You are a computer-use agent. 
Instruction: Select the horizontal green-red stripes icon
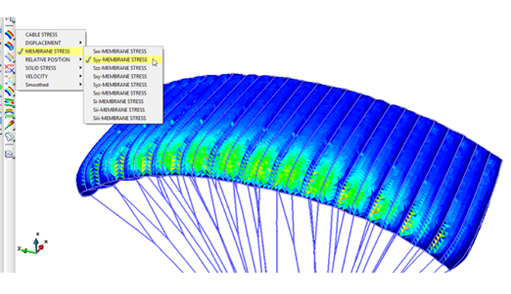coord(9,102)
